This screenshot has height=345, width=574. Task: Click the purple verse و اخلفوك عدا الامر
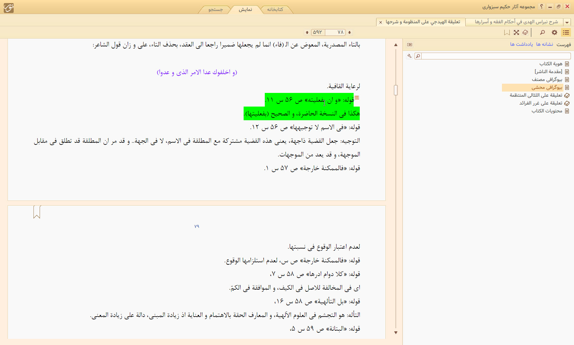[x=197, y=72]
